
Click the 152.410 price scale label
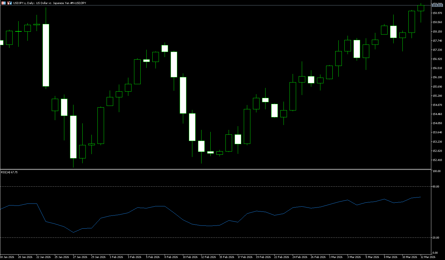tap(437, 160)
